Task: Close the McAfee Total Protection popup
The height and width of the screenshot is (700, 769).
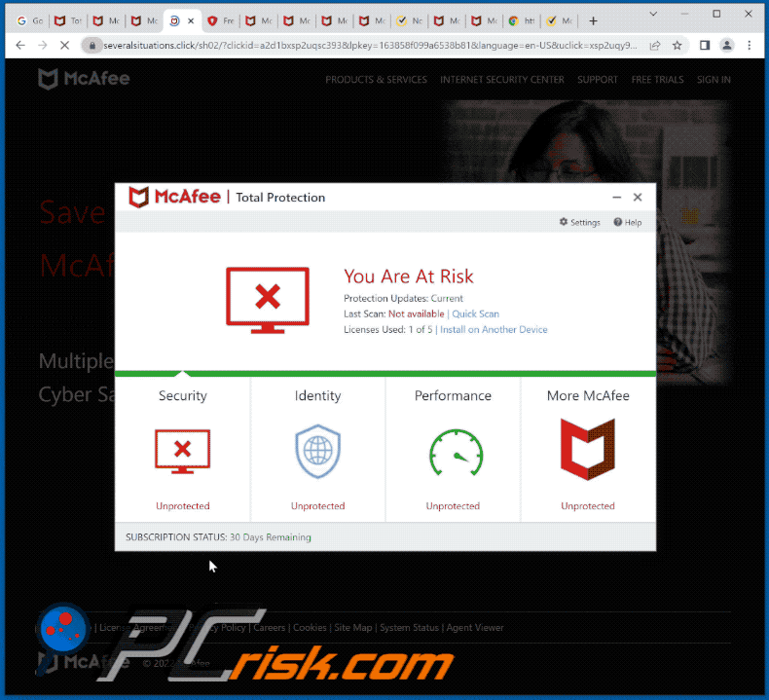Action: click(637, 198)
